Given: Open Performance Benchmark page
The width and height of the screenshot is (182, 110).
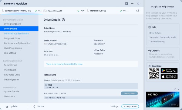Looking at the screenshot, I should (16, 34).
